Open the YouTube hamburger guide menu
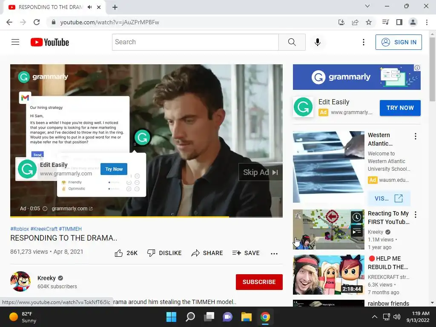Screen dimensions: 436x327 click(x=15, y=42)
